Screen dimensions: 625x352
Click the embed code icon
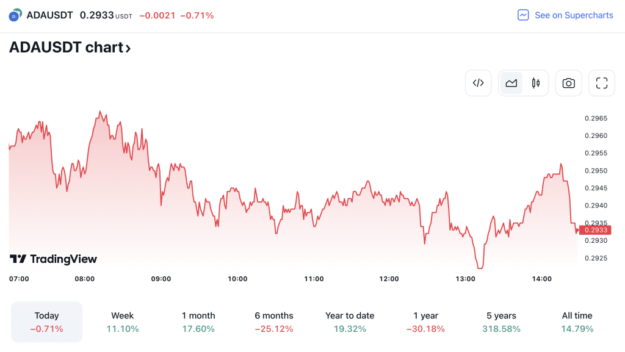(478, 83)
